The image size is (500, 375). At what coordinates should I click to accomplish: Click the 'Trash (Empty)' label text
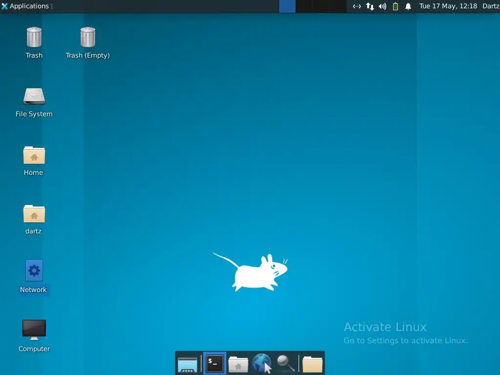click(x=88, y=55)
